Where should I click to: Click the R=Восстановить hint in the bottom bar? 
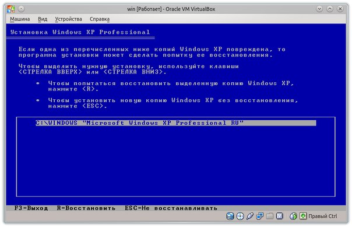[86, 208]
